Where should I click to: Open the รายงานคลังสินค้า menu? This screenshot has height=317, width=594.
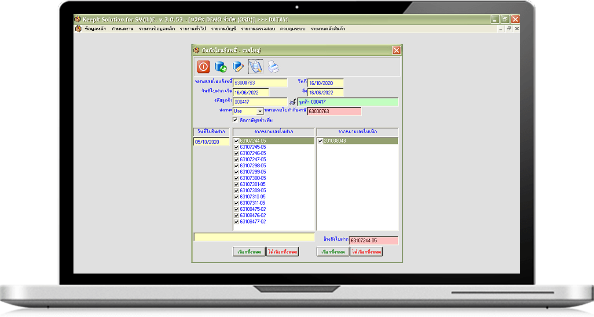coord(327,29)
